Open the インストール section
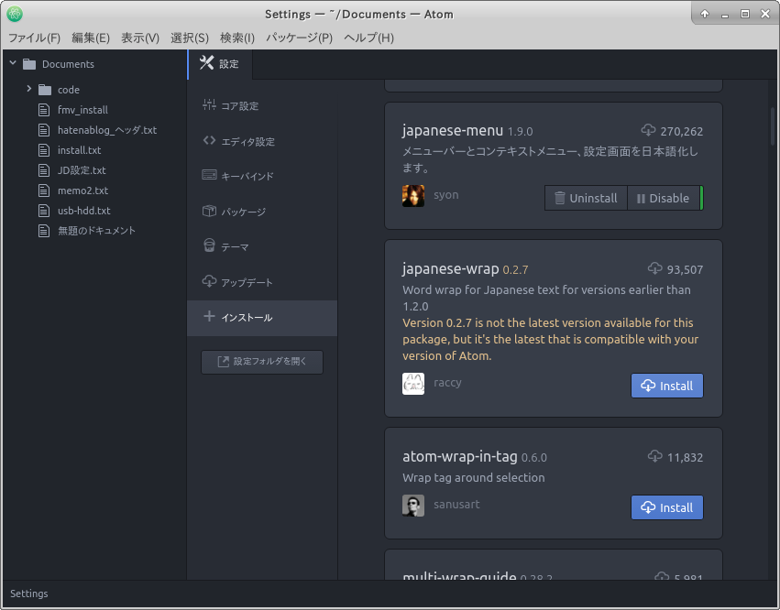 (x=262, y=318)
